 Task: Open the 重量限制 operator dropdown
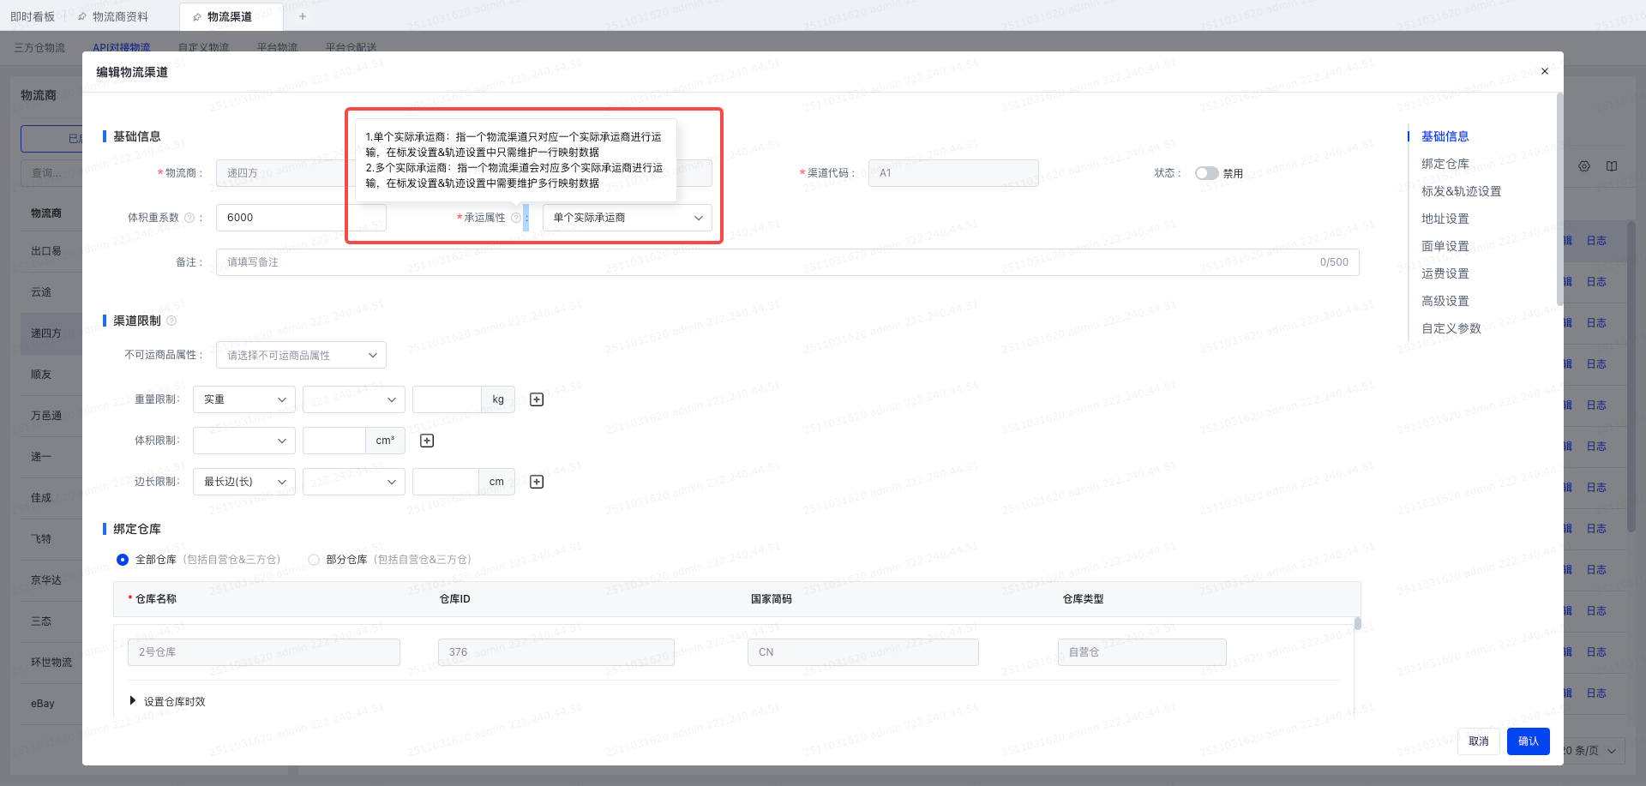point(354,399)
